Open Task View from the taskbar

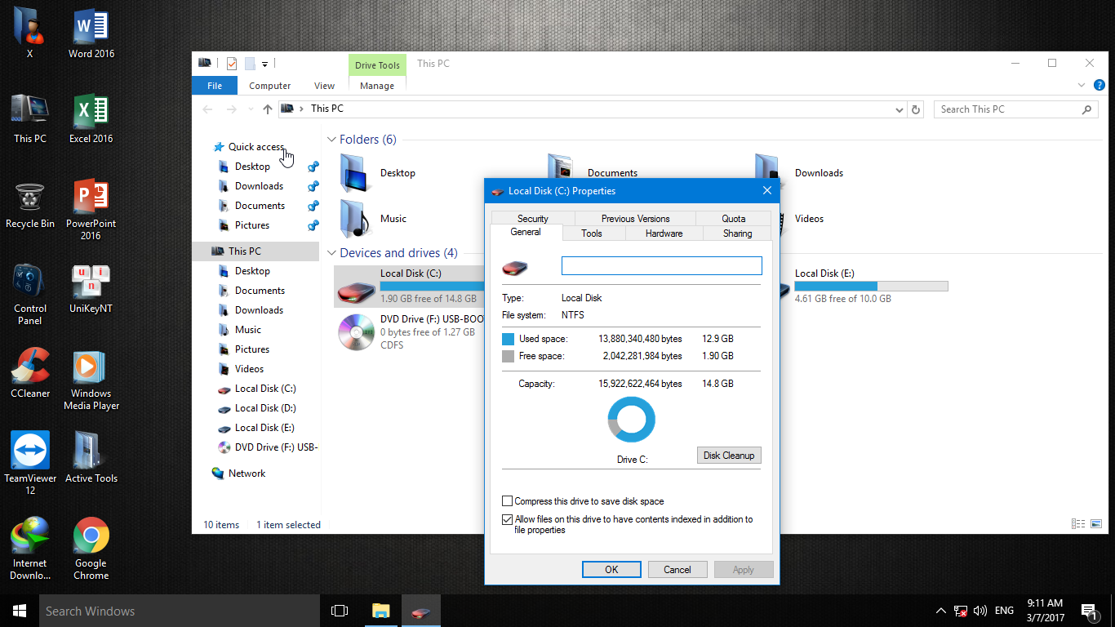coord(340,611)
